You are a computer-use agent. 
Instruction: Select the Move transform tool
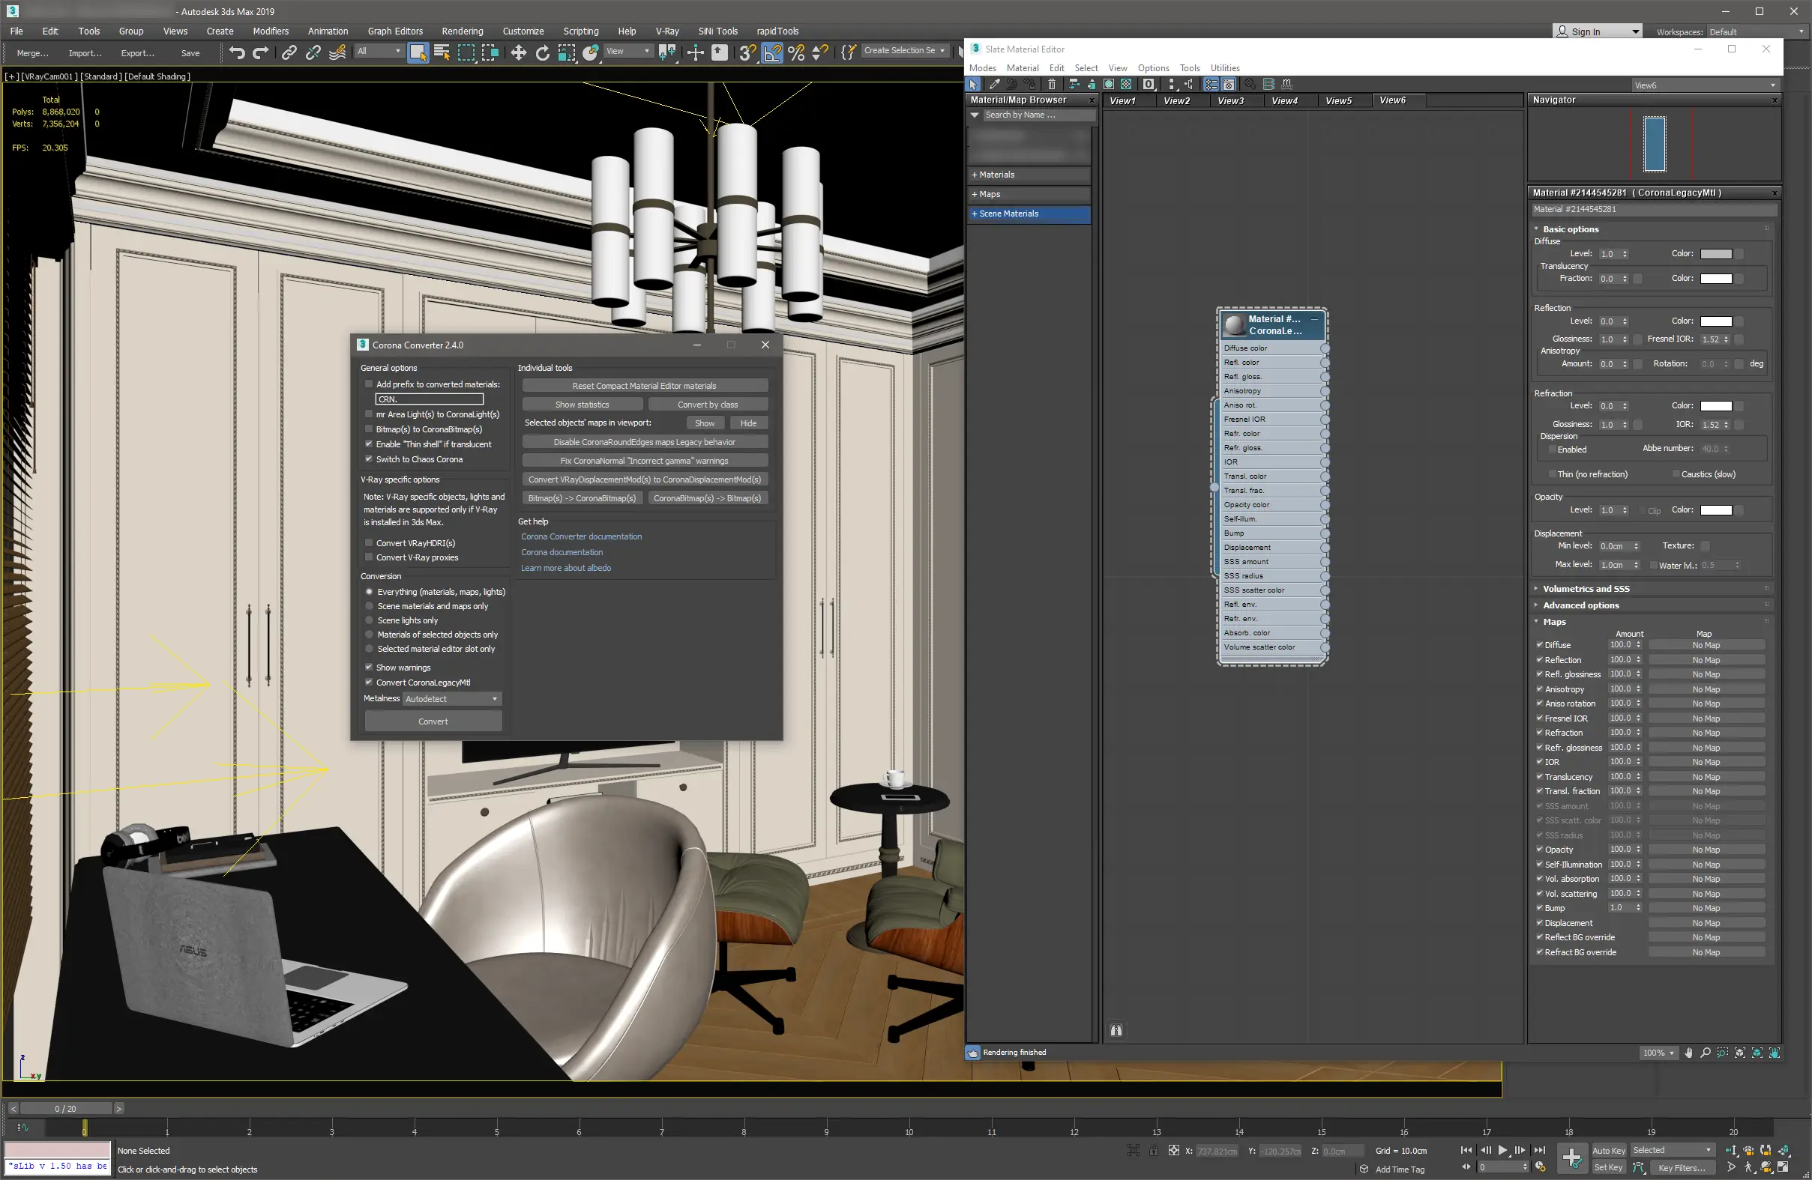[519, 52]
